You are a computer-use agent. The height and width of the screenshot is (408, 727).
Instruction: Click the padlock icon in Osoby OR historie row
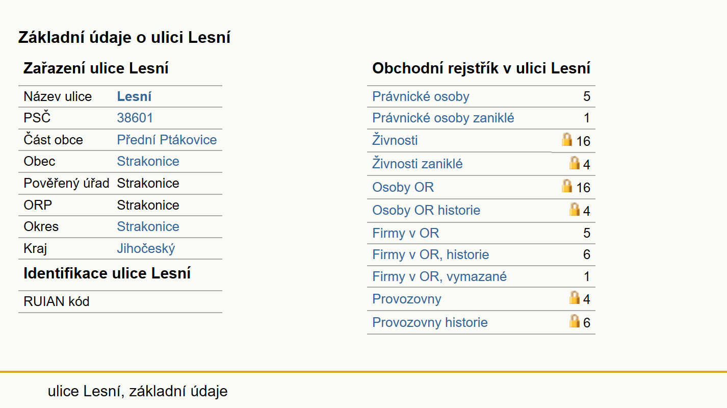[x=574, y=209]
